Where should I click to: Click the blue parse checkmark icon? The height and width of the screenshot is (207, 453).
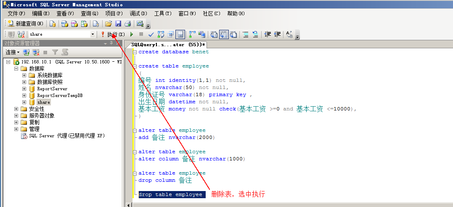coord(151,34)
